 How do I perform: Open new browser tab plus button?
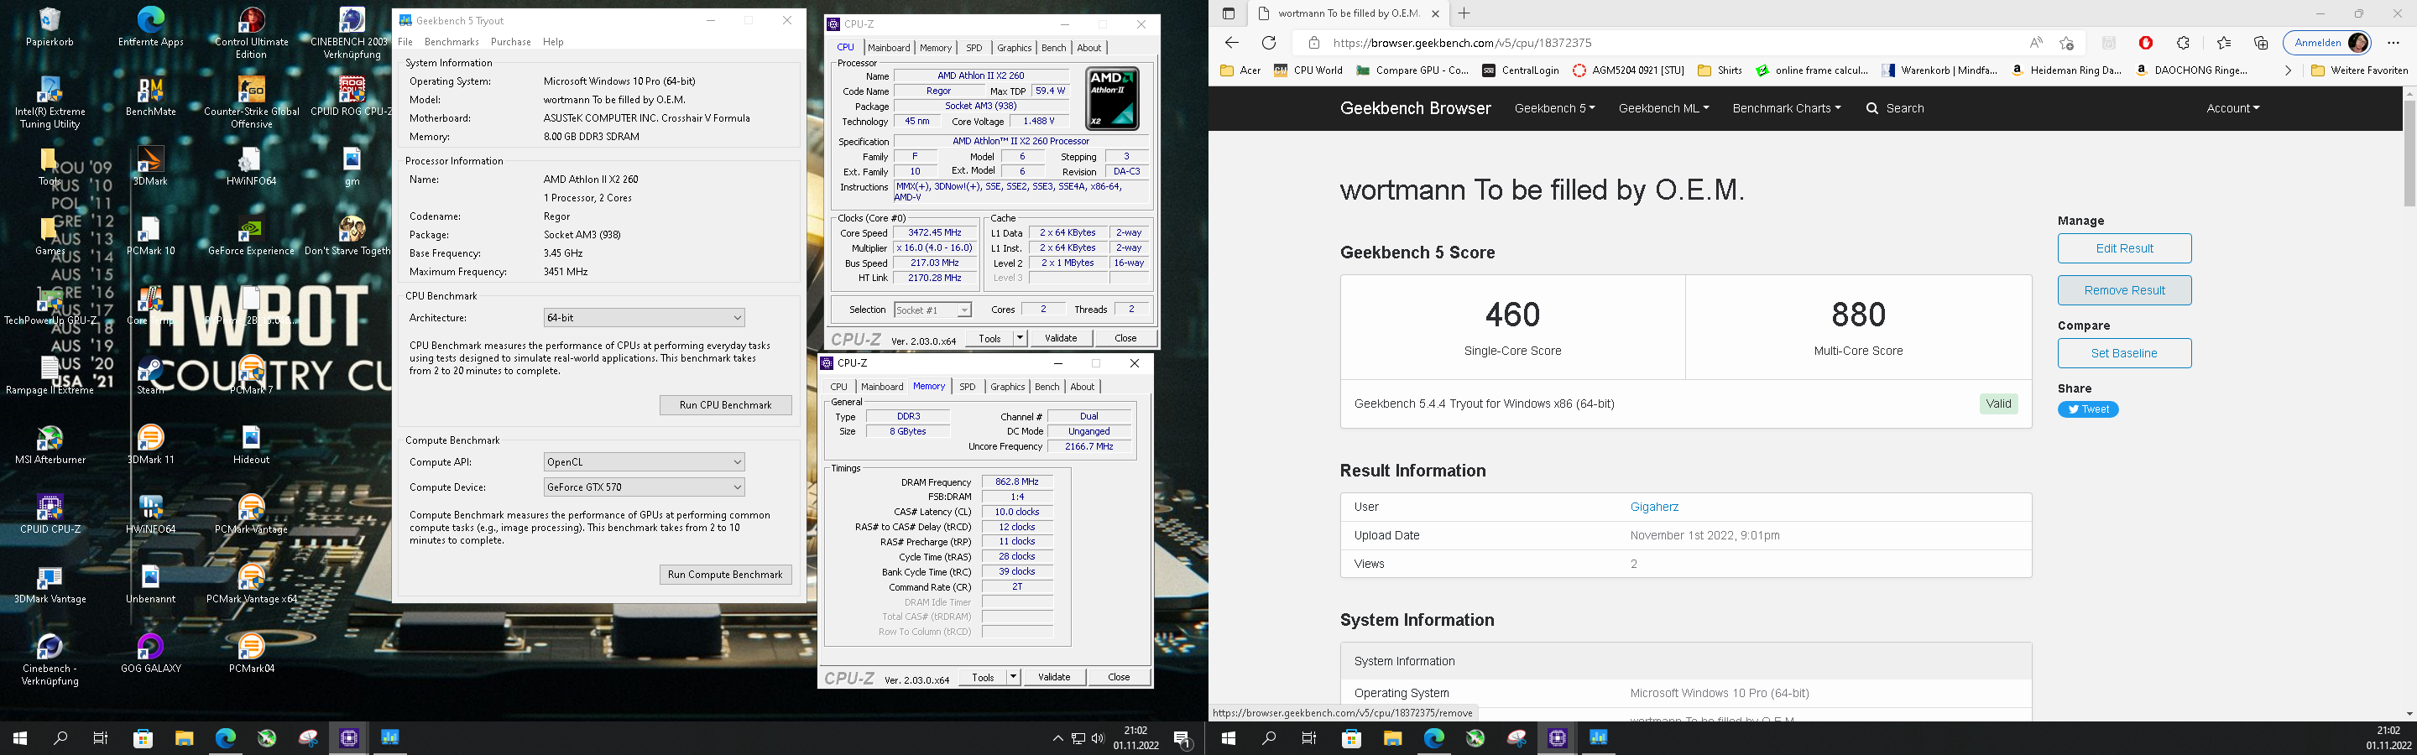click(x=1464, y=13)
